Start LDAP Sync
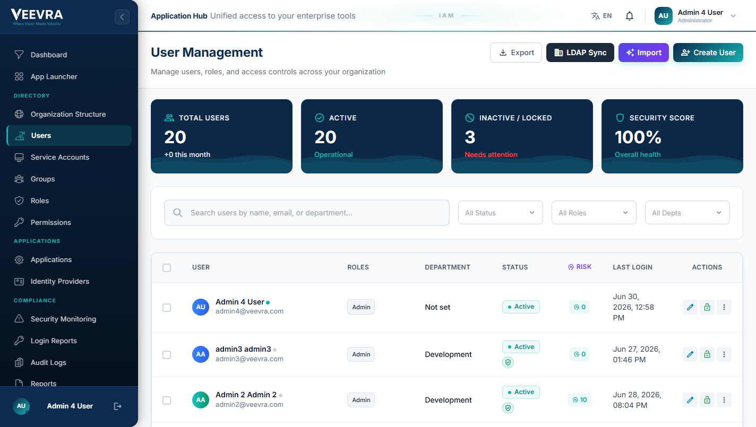 (580, 53)
